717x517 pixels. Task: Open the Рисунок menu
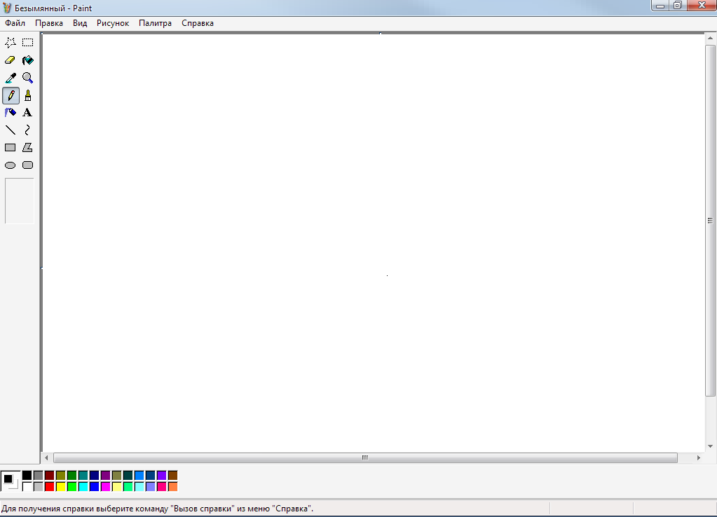point(113,23)
